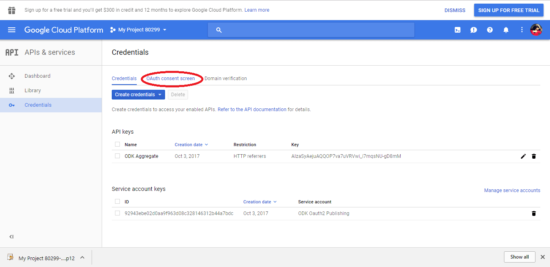Screen dimensions: 550x267
Task: Click the Name column header
Action: (131, 145)
